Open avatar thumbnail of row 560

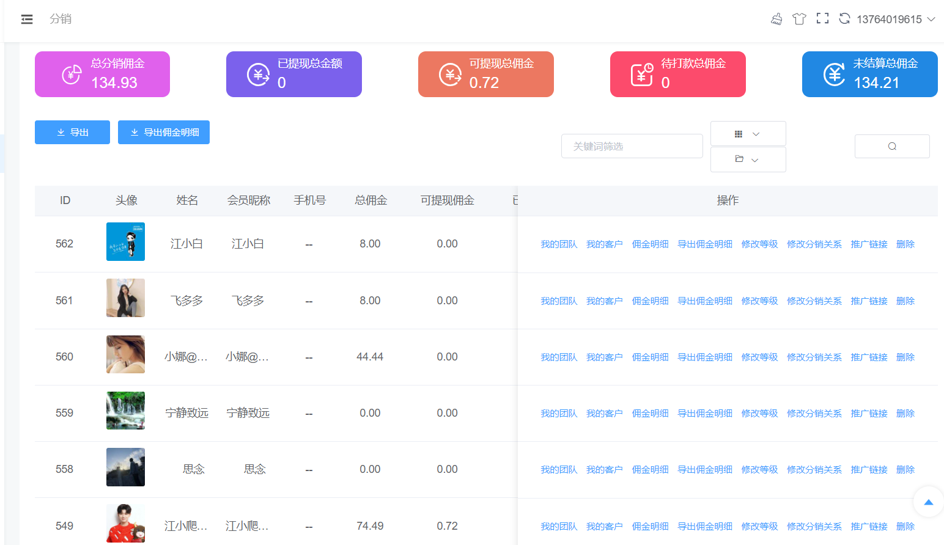(x=125, y=354)
